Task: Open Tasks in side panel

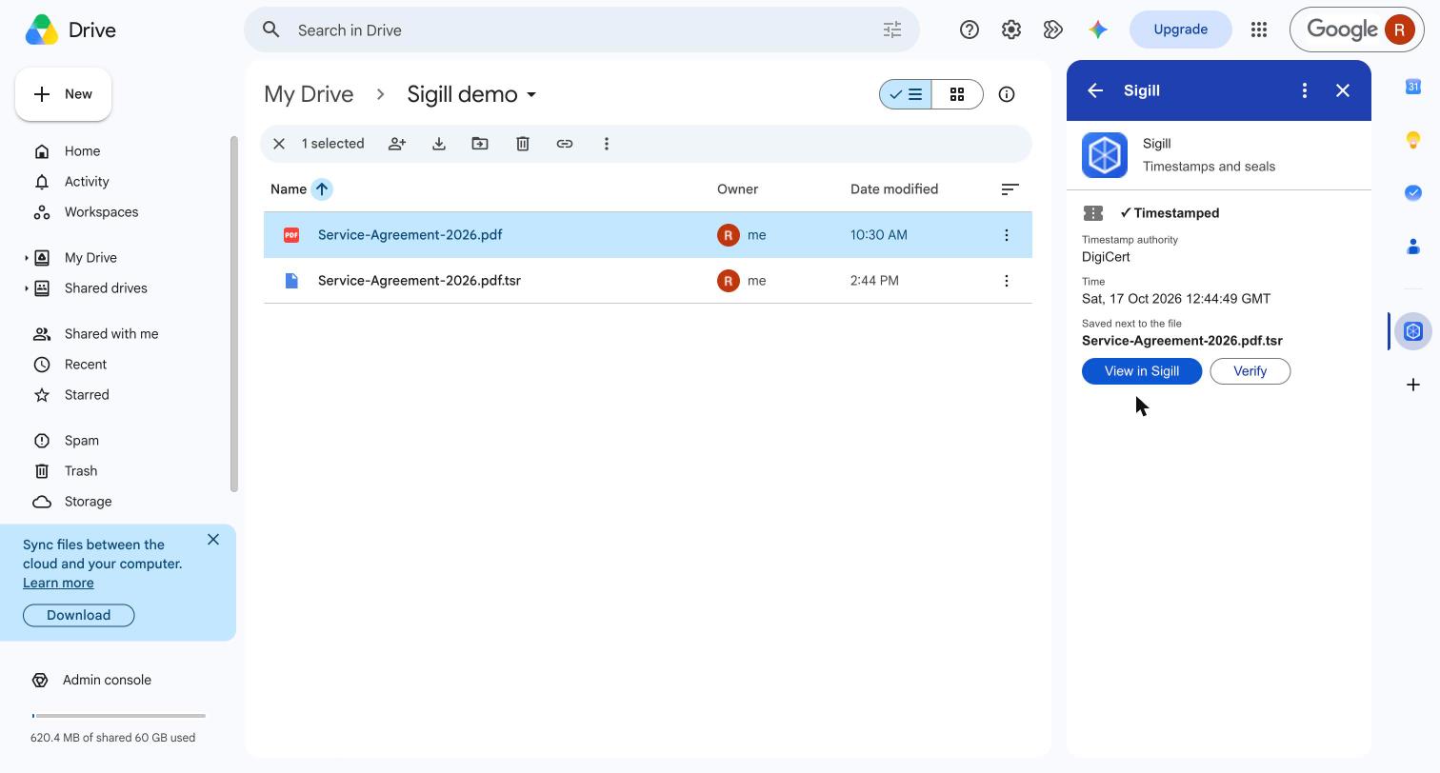Action: pos(1413,193)
